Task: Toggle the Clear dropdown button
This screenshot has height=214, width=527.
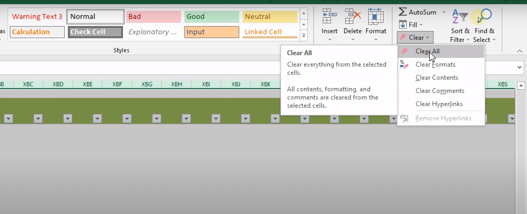Action: [x=415, y=37]
